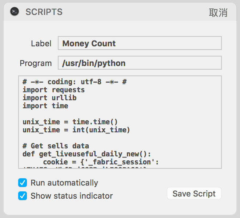Viewport: 240px width, 218px height.
Task: Disable the Run automatically checkbox
Action: point(23,183)
